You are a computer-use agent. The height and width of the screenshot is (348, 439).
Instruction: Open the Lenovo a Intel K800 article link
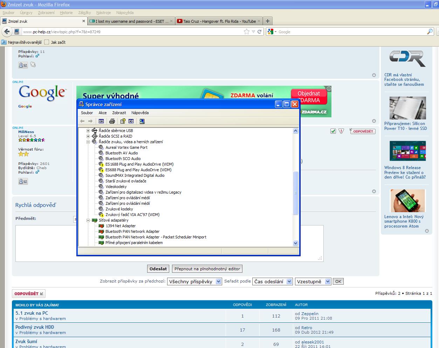coord(404,221)
